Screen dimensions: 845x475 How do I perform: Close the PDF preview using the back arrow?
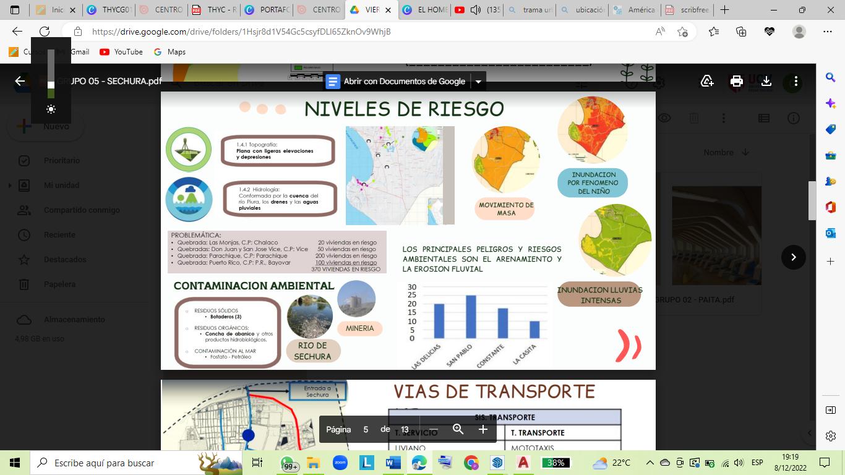pyautogui.click(x=20, y=81)
